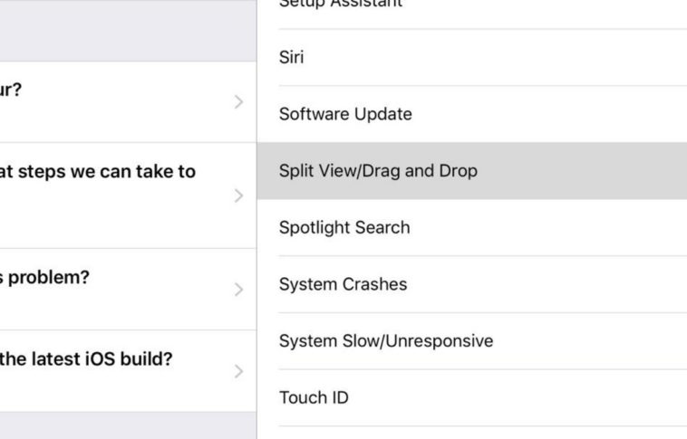Select the partially visible Setup Assistant item
Image resolution: width=687 pixels, height=439 pixels.
click(x=328, y=5)
